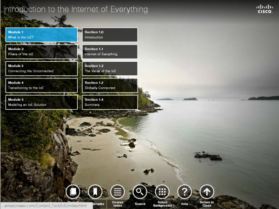The width and height of the screenshot is (279, 209).
Task: Click the Return to Class arrow icon
Action: (x=207, y=191)
